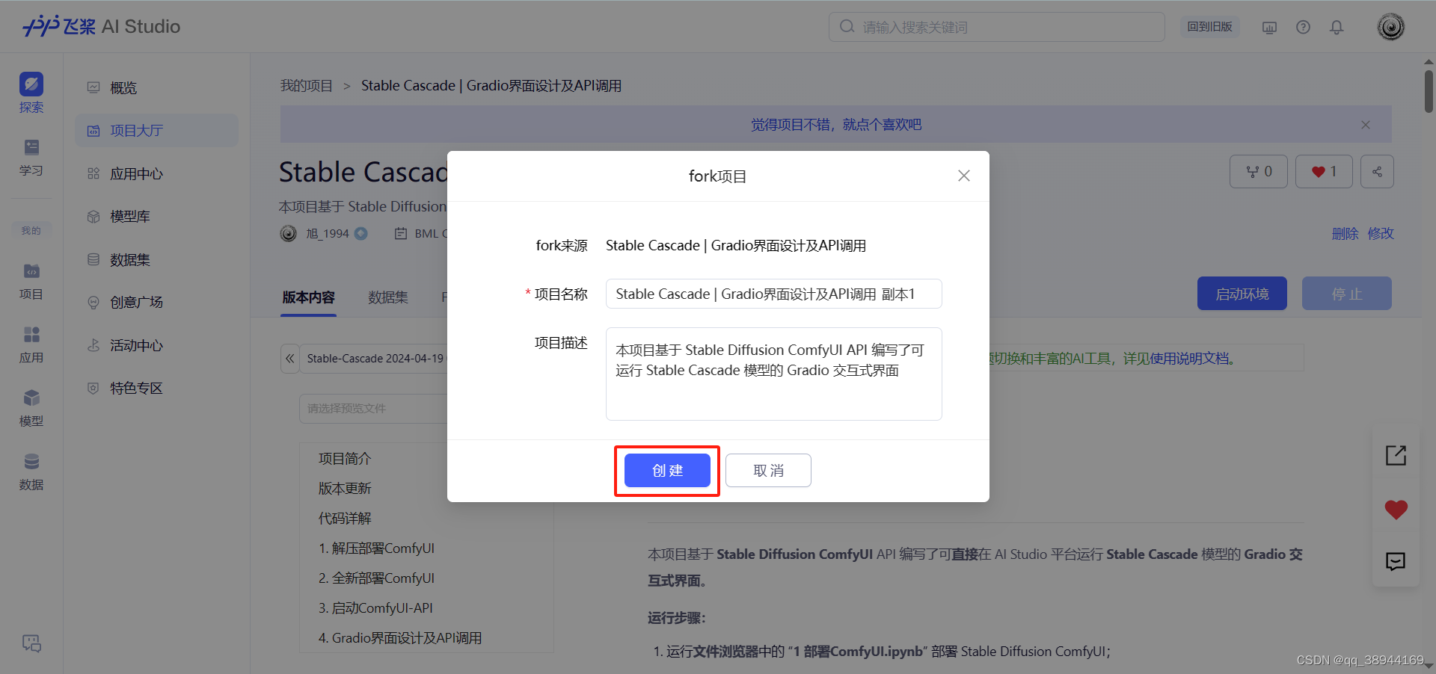
Task: Open 模型 icon in left rail
Action: tap(31, 409)
